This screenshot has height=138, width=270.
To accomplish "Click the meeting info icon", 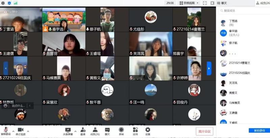I will point(3,3).
